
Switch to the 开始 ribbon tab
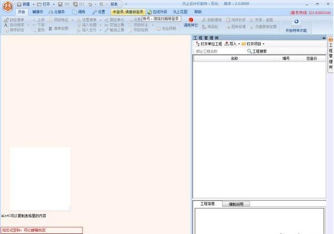point(21,12)
